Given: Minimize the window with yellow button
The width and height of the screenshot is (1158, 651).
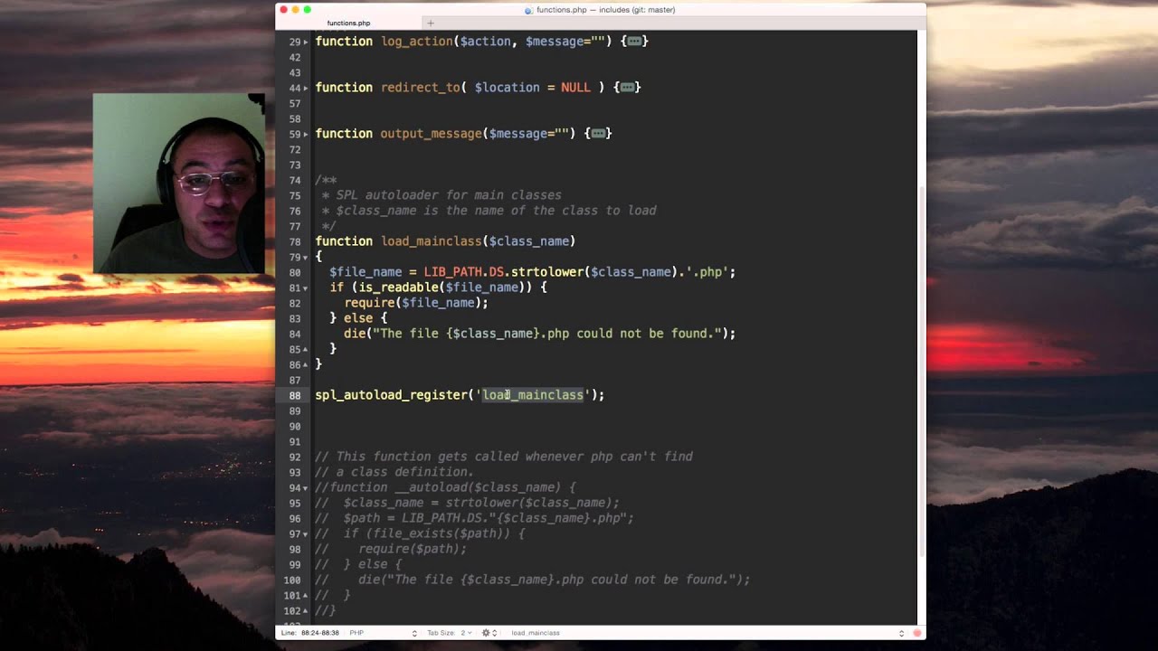Looking at the screenshot, I should (296, 10).
